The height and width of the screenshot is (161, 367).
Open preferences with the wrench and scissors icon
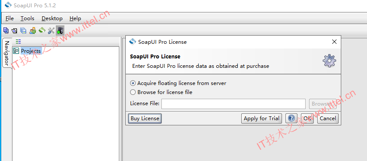51,30
